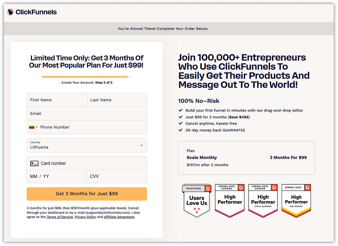Focus the First Name field

[x=57, y=100]
